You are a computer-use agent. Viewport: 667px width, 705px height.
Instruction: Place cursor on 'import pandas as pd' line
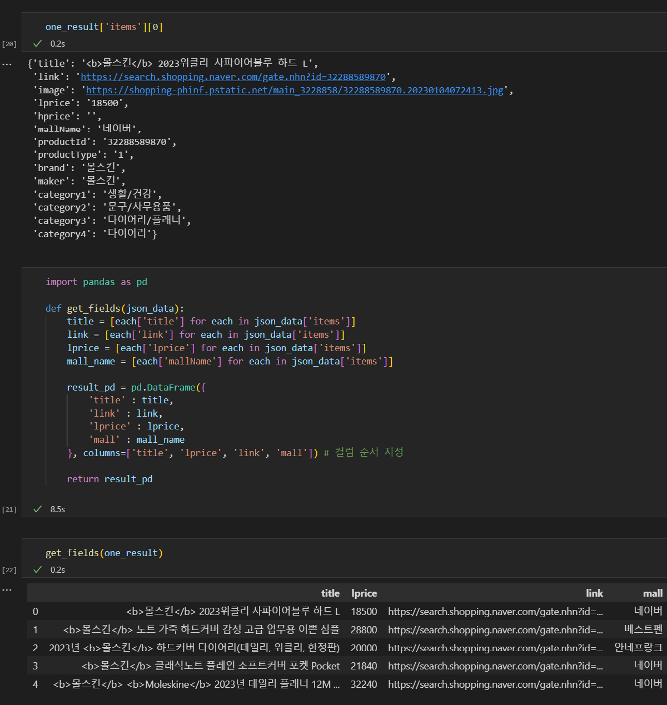click(x=96, y=282)
